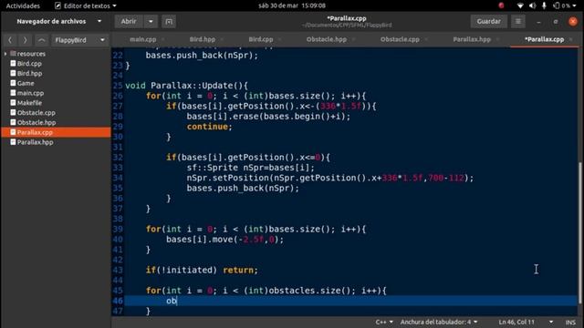Image resolution: width=584 pixels, height=328 pixels.
Task: Open the FlappyBird folder location dropdown
Action: tap(79, 40)
